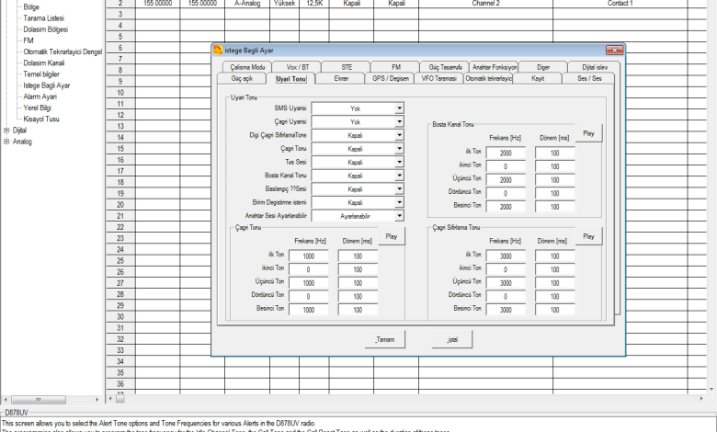Edit Çagri Tonu Üçüncü Ton frequency field
This screenshot has height=432, width=717.
coord(309,283)
